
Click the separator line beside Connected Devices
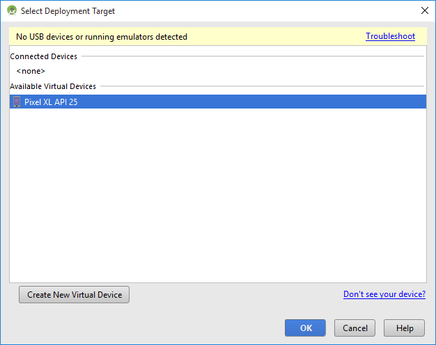tap(251, 56)
